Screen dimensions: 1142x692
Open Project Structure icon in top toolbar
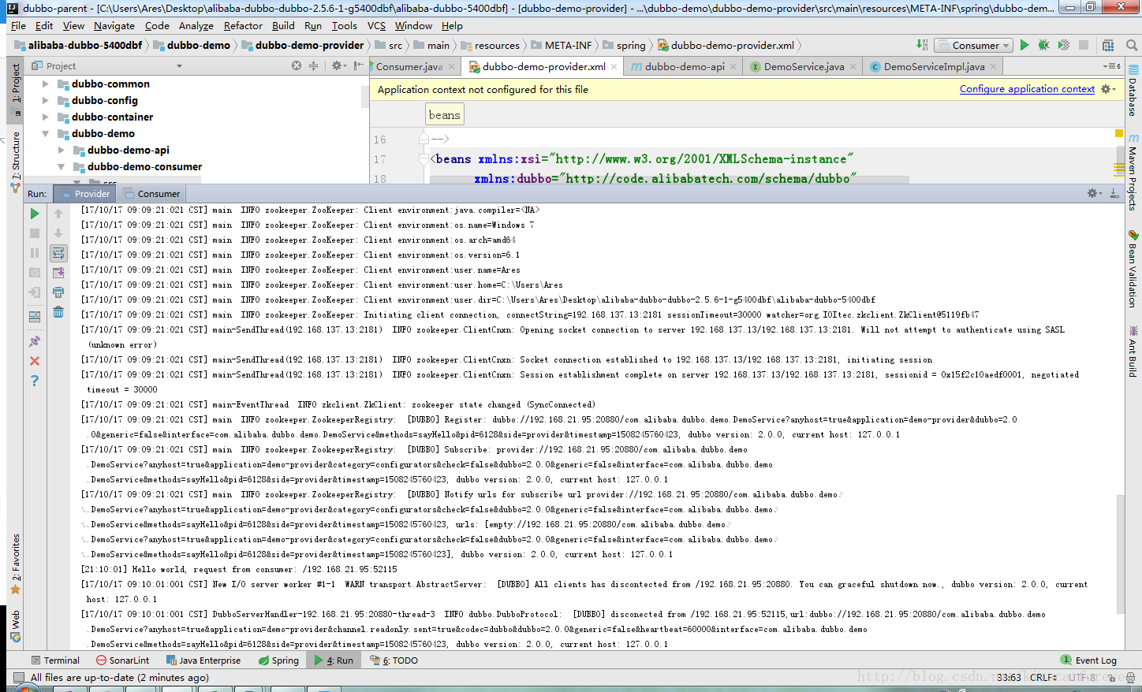[1108, 45]
